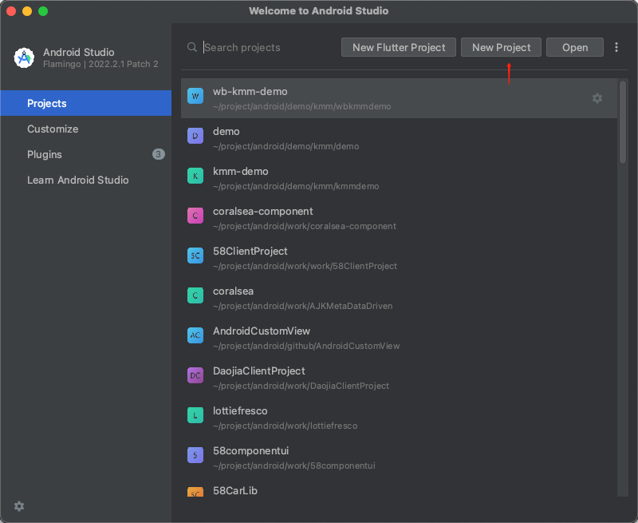Click the orange icon of 58CarLib
The height and width of the screenshot is (523, 638).
coord(195,492)
